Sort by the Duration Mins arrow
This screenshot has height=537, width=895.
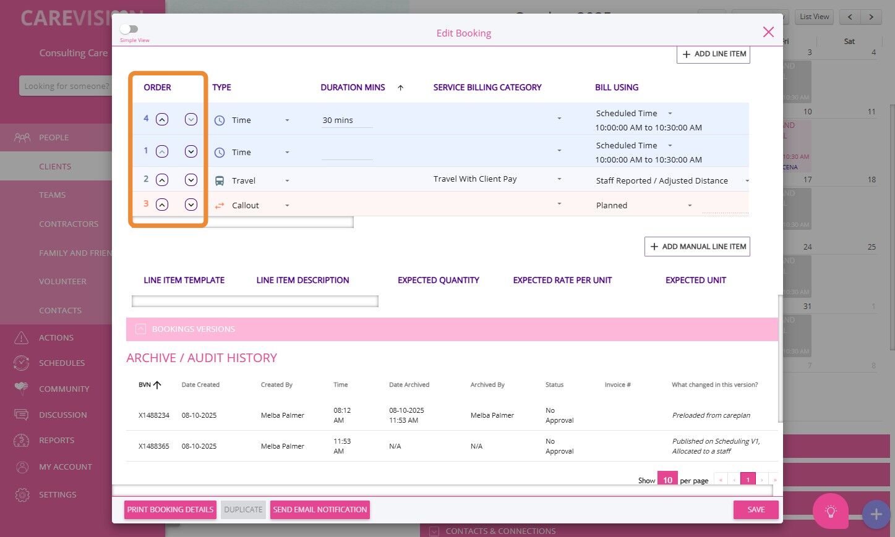click(401, 88)
